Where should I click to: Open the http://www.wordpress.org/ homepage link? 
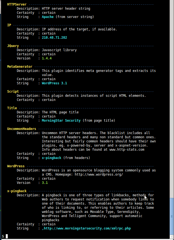(99, 174)
